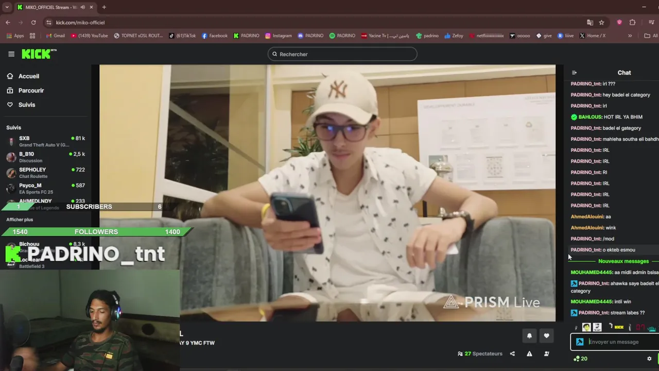Open YouTube bookmark
Image resolution: width=659 pixels, height=371 pixels.
click(x=89, y=36)
